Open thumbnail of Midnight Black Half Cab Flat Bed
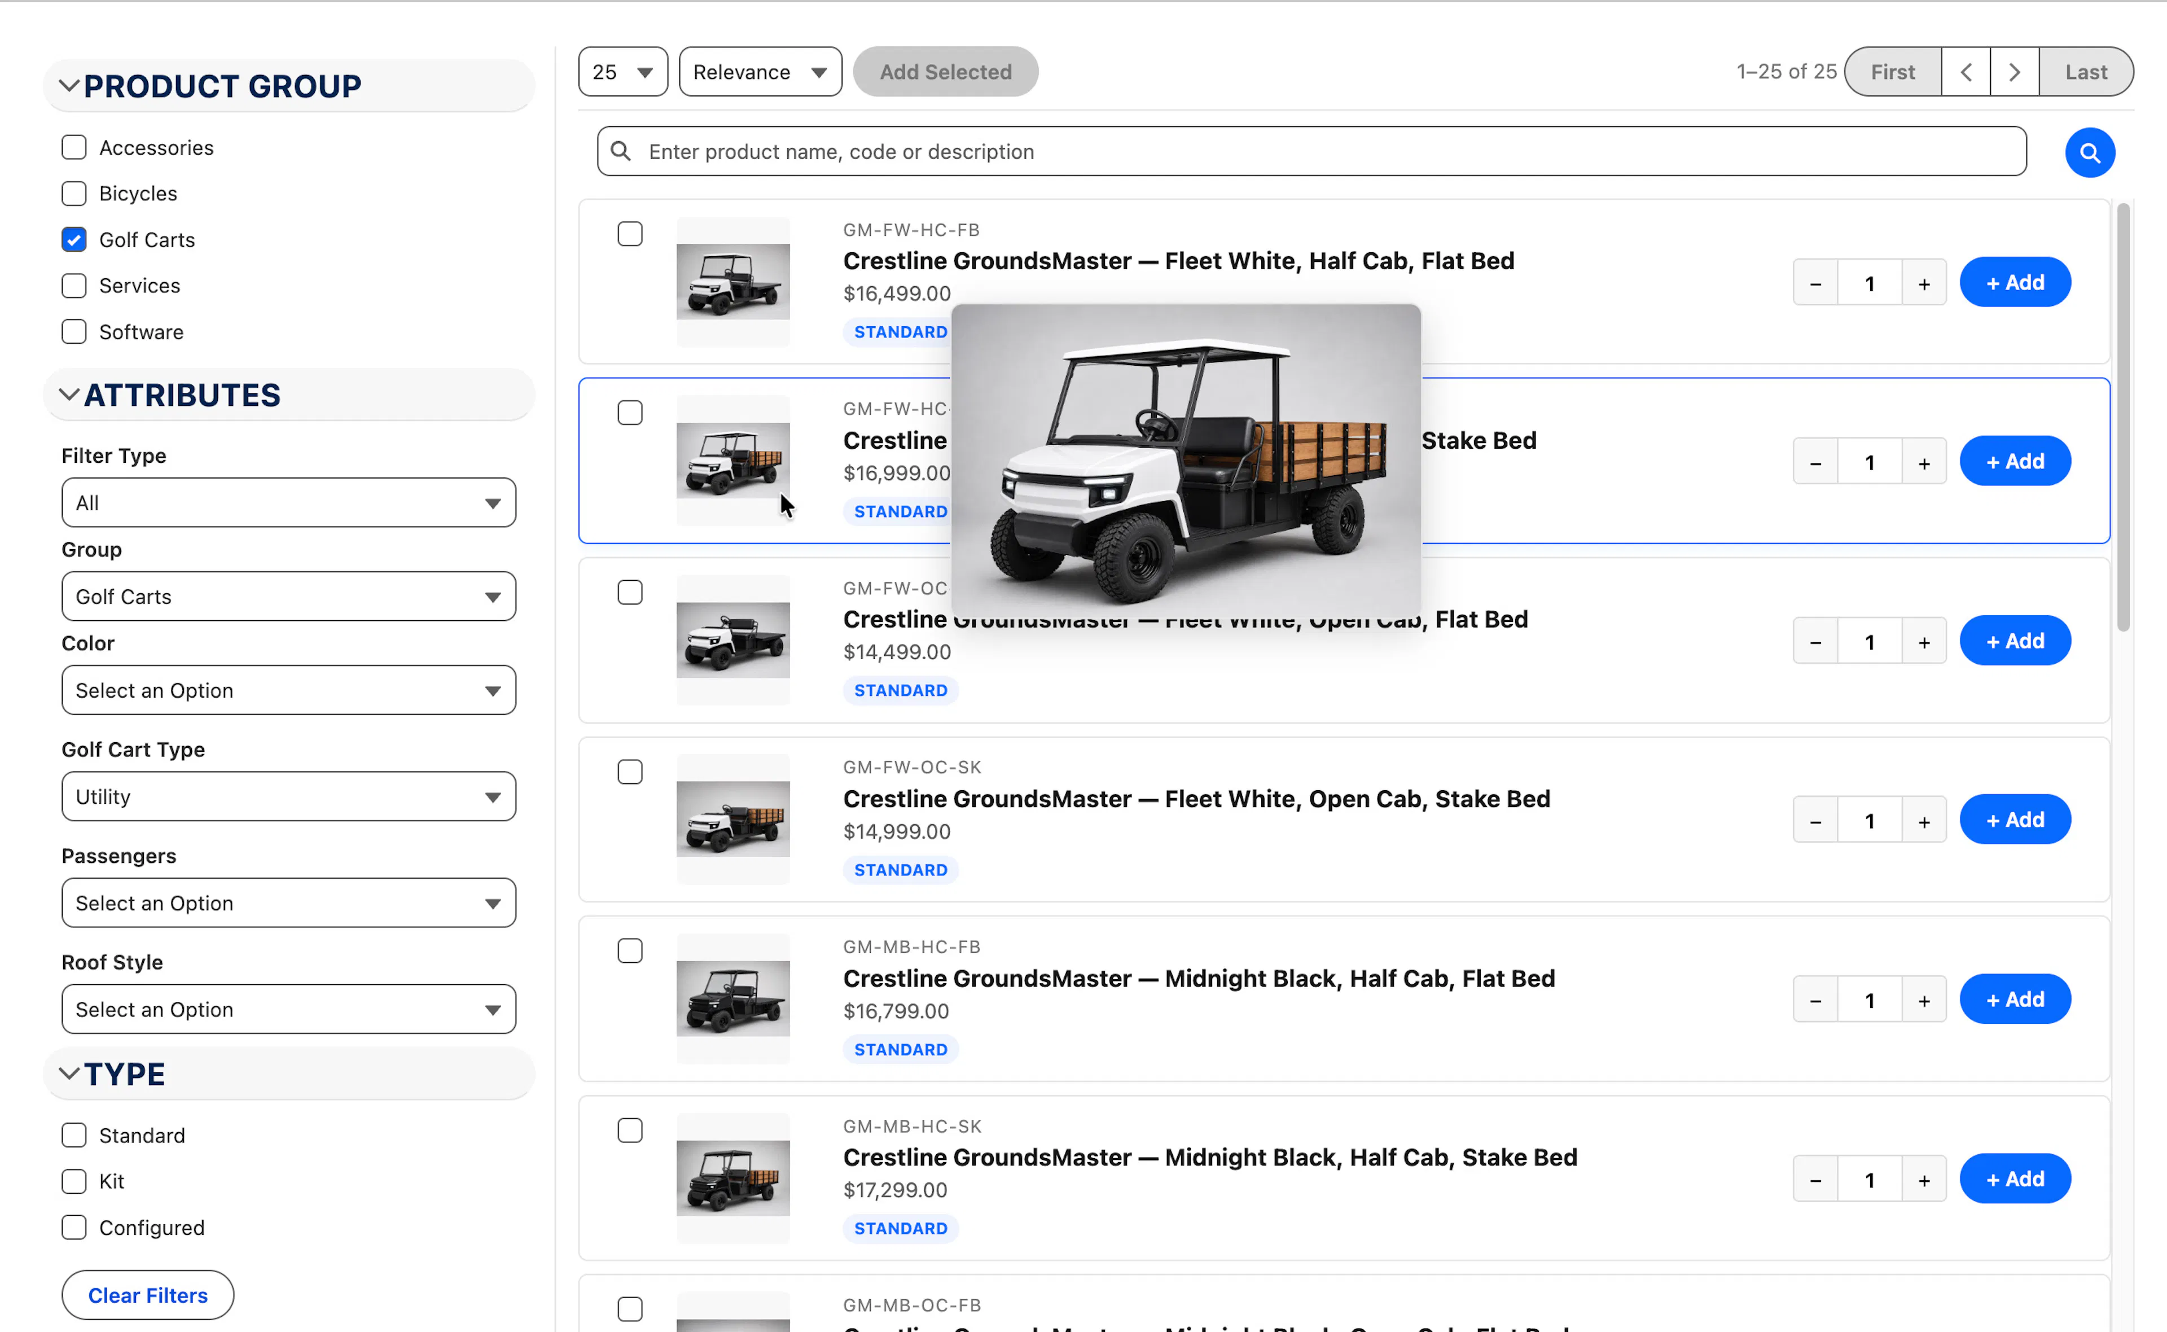This screenshot has width=2167, height=1332. [x=732, y=999]
